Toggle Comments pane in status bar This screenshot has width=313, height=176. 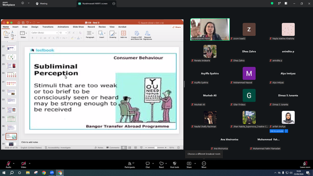(113, 148)
